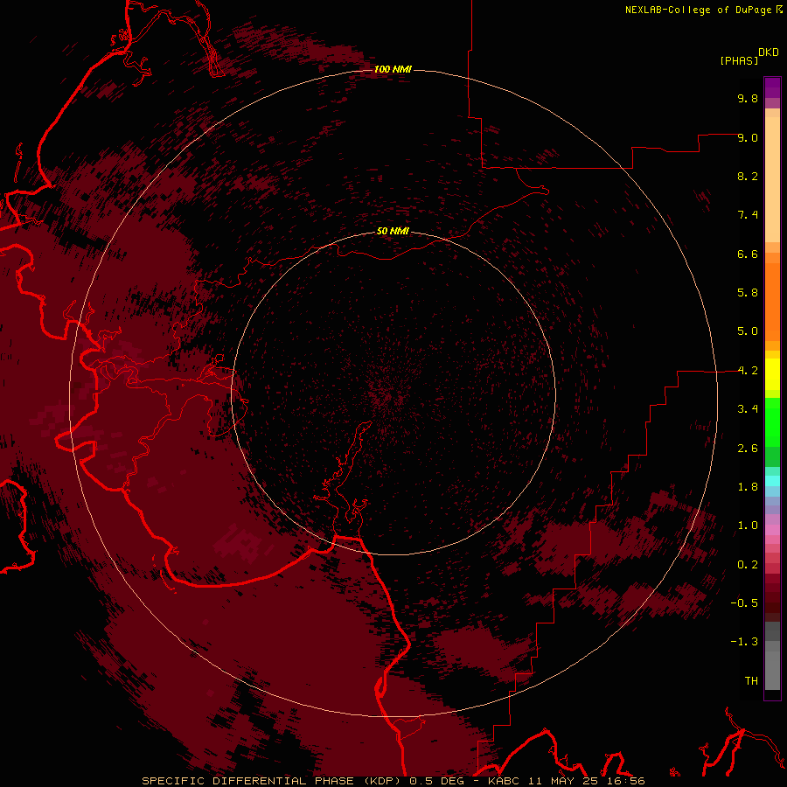
Task: Click the 8.2 scale value
Action: coord(748,177)
